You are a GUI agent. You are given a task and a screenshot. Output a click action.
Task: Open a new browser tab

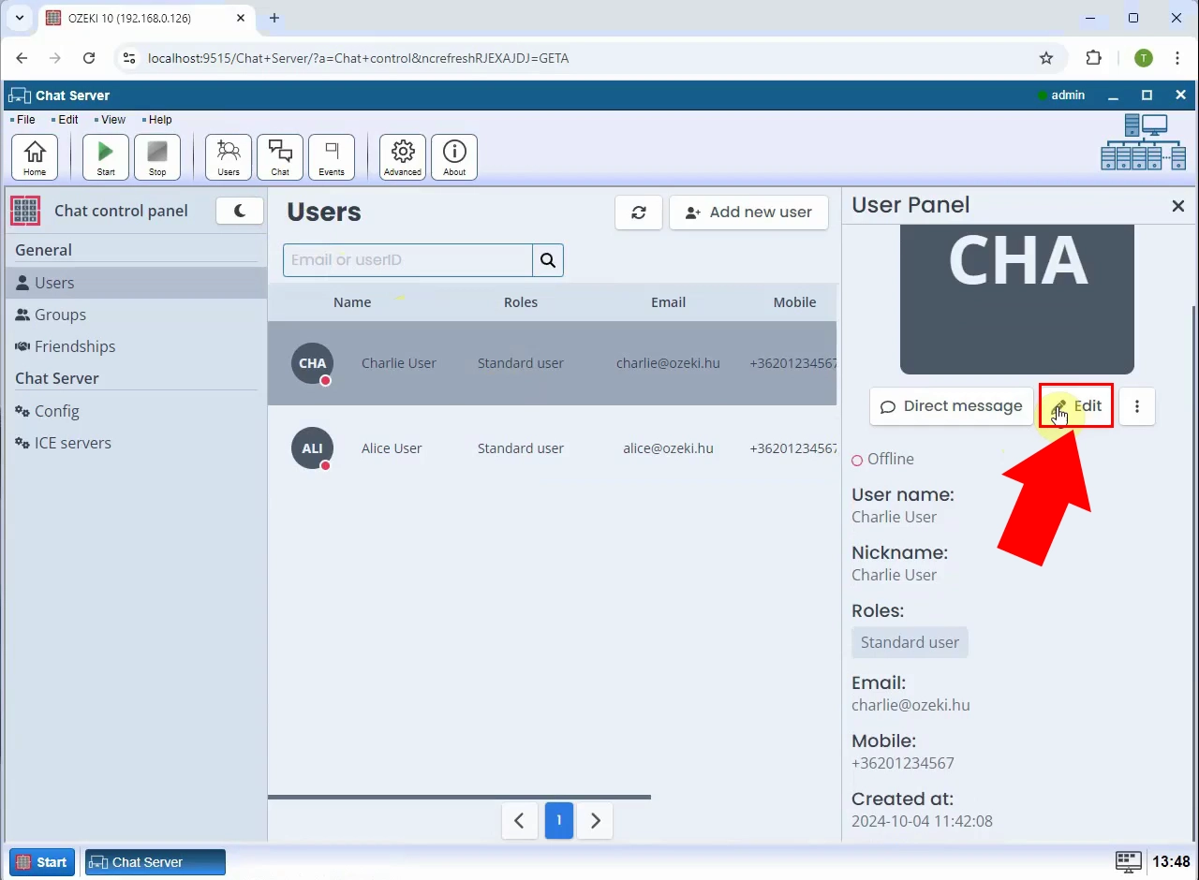pyautogui.click(x=274, y=18)
